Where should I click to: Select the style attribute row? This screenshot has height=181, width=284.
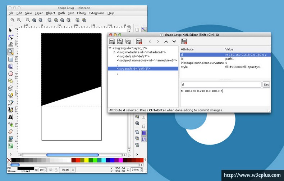[x=225, y=67]
